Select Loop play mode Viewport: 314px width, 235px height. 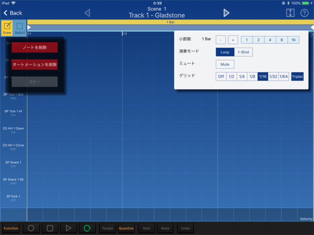[225, 52]
